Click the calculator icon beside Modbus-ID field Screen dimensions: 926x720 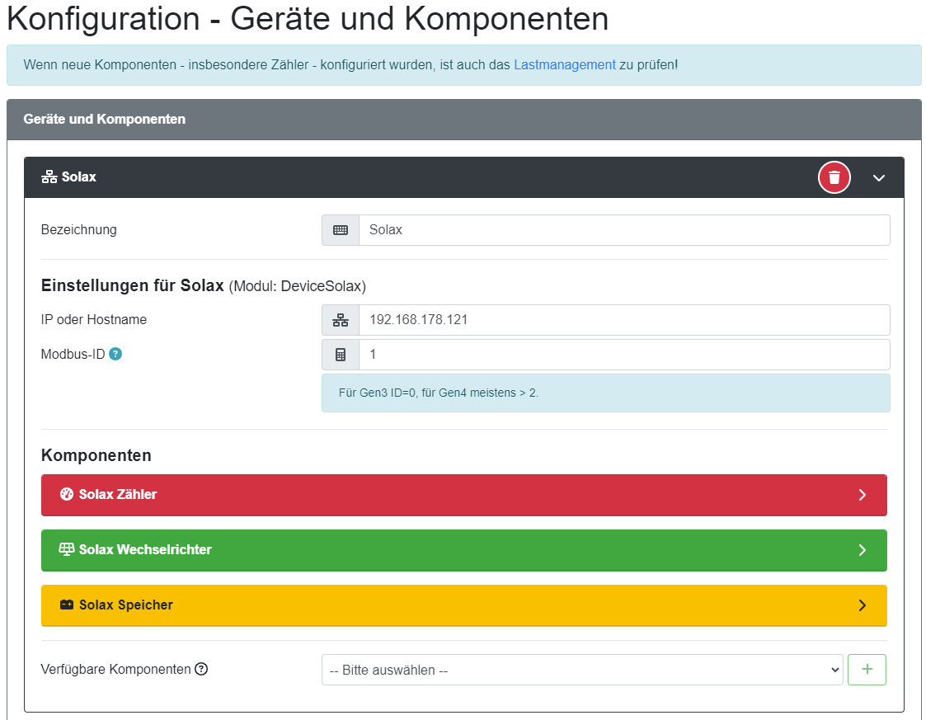(341, 355)
